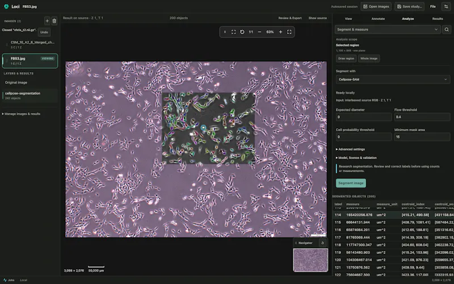Zoom in using the plus icon
454x284 pixels.
click(280, 32)
